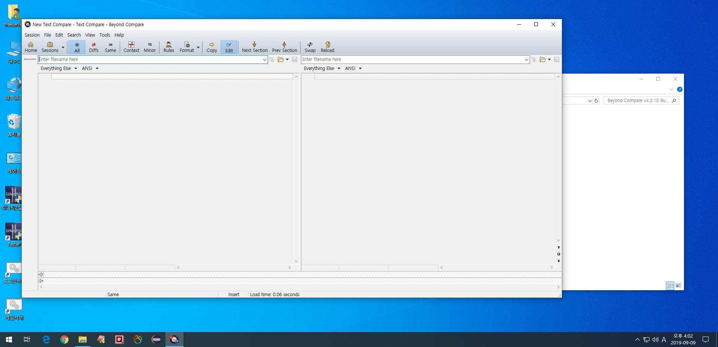
Task: Toggle the All display filter
Action: click(77, 47)
